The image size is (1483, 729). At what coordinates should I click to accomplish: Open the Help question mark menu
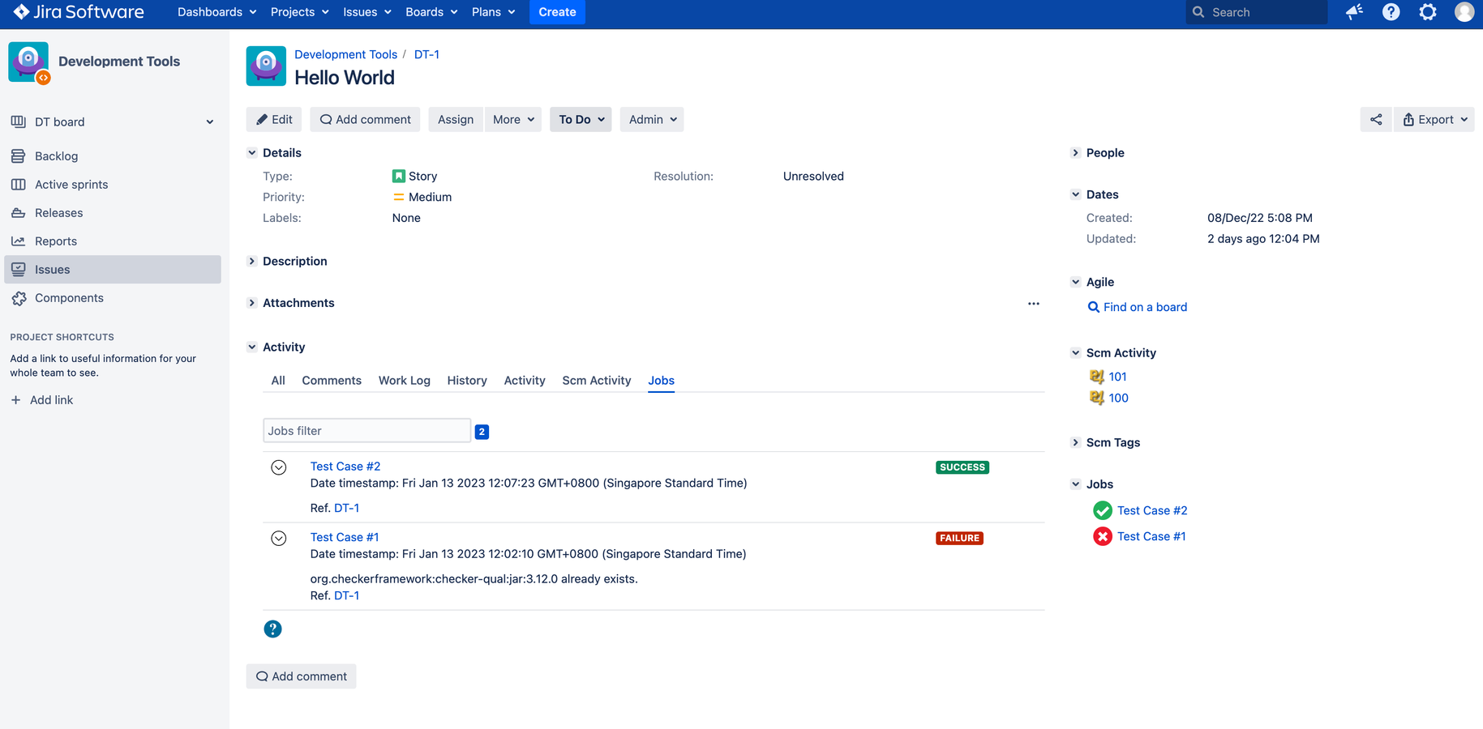click(x=1391, y=12)
